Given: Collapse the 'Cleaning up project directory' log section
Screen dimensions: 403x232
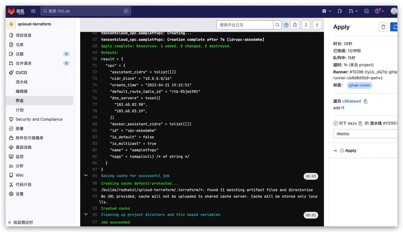Looking at the screenshot, I should pyautogui.click(x=86, y=214).
